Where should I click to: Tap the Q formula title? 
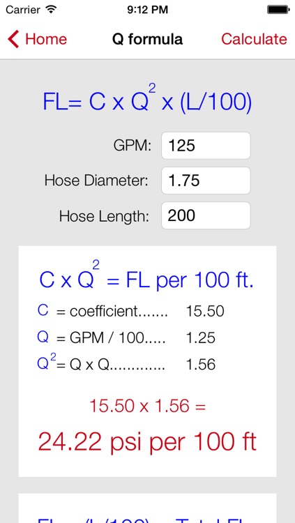coord(148,39)
